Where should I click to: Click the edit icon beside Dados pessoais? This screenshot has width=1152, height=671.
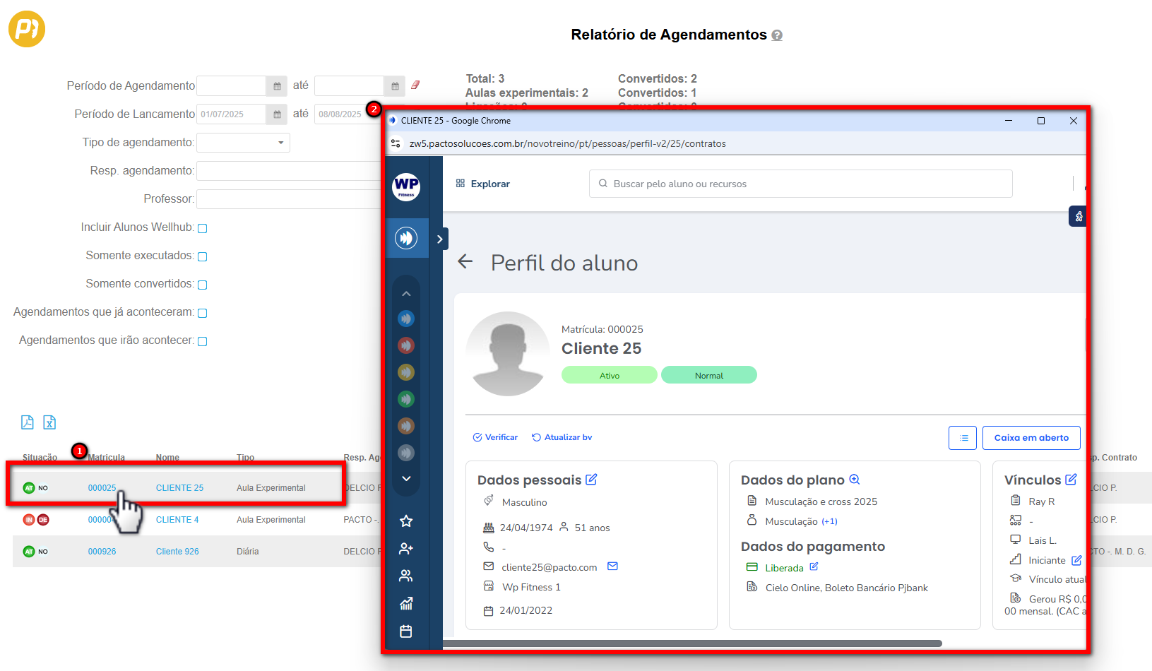coord(591,480)
